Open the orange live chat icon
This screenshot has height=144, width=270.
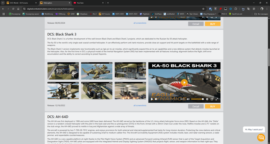point(261,137)
